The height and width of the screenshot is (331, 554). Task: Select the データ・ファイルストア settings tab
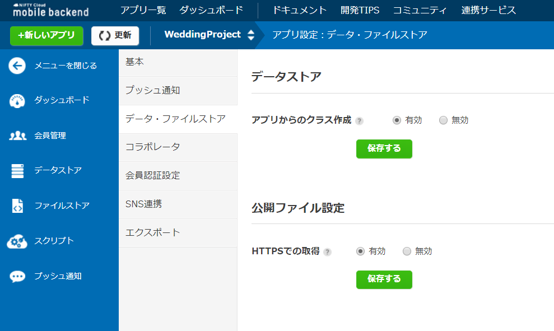coord(178,119)
